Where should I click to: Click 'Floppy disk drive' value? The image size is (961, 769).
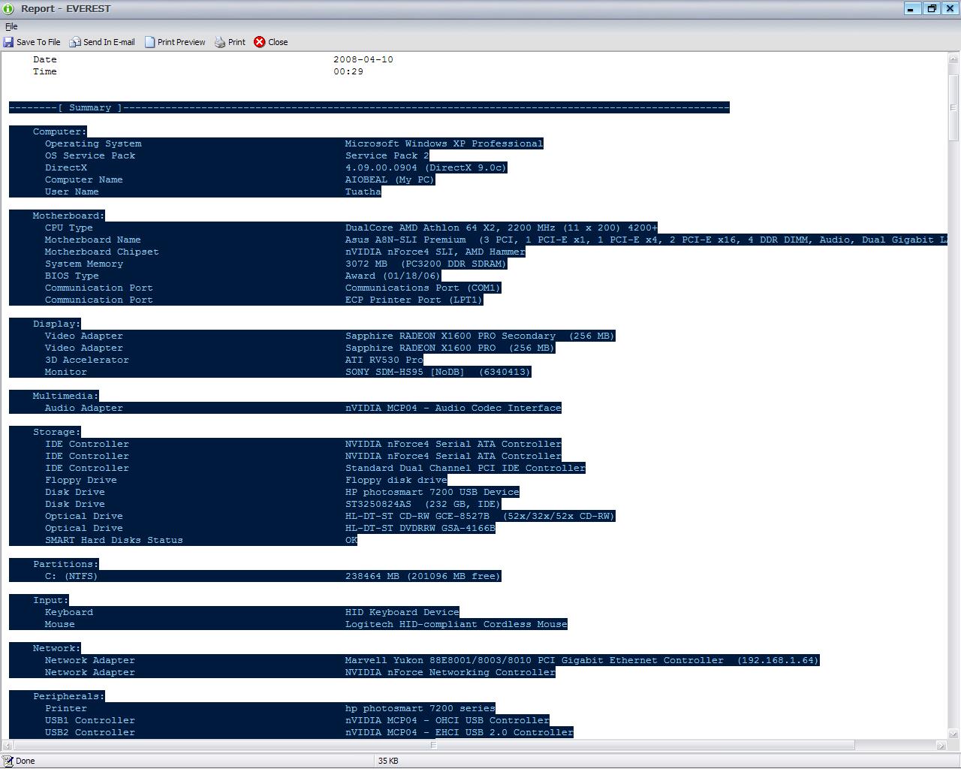point(396,480)
